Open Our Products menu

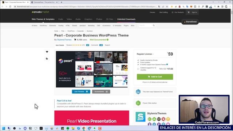click(x=178, y=12)
